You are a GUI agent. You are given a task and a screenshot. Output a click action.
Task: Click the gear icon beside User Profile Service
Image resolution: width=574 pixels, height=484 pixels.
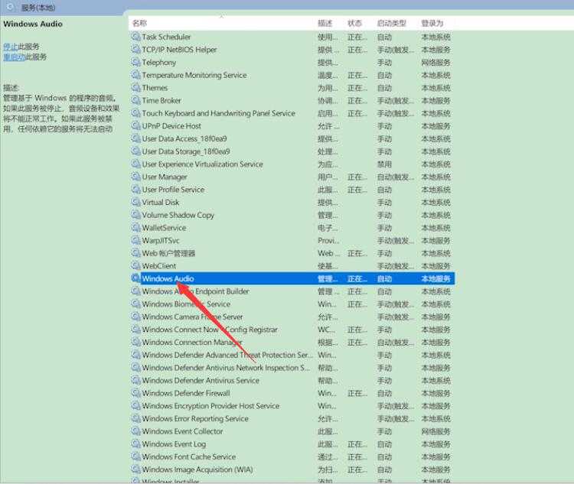[135, 190]
